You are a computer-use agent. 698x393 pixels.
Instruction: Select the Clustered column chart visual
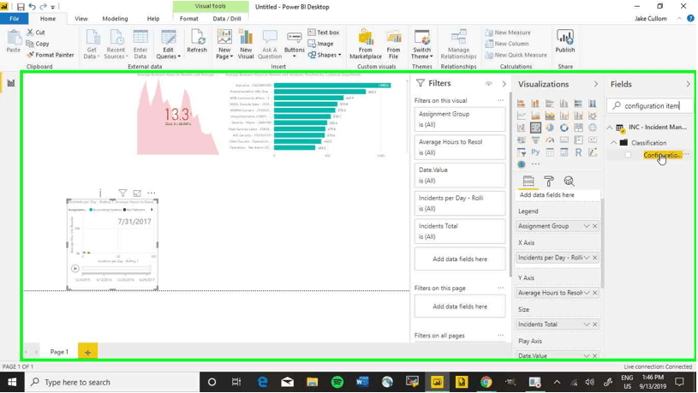coord(564,104)
